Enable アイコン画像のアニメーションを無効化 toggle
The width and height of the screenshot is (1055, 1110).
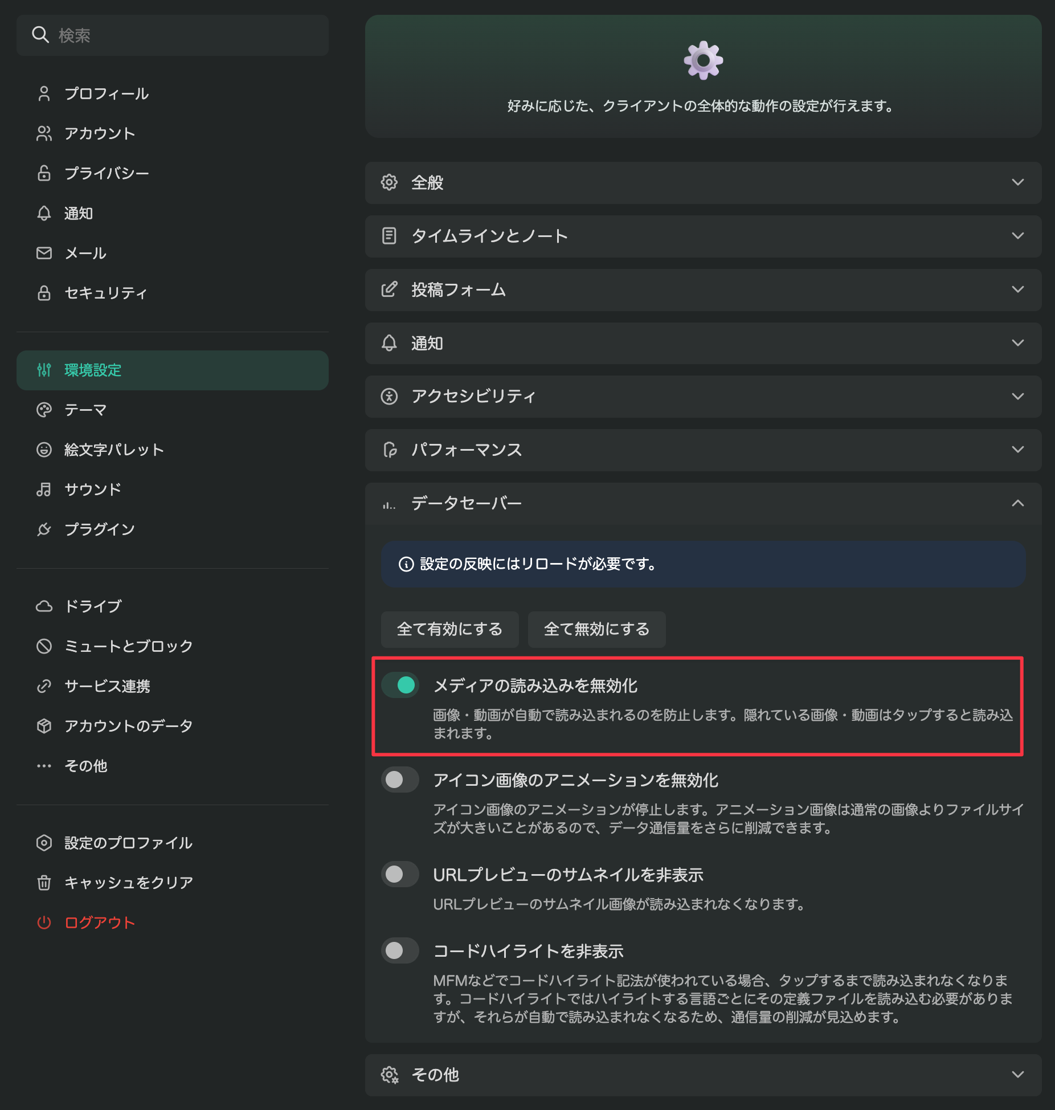pos(400,780)
